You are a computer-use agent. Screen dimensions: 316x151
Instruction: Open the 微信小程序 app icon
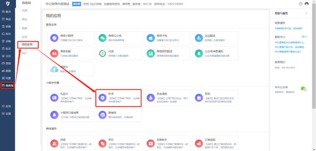(54, 38)
